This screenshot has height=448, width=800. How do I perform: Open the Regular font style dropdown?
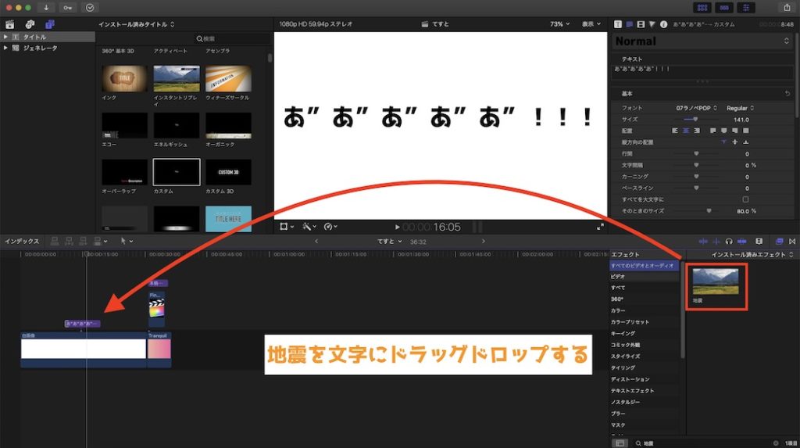pyautogui.click(x=740, y=108)
